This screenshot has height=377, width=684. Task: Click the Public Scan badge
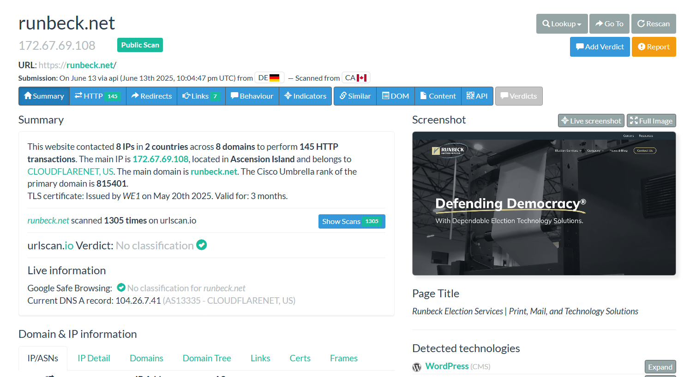pos(140,45)
